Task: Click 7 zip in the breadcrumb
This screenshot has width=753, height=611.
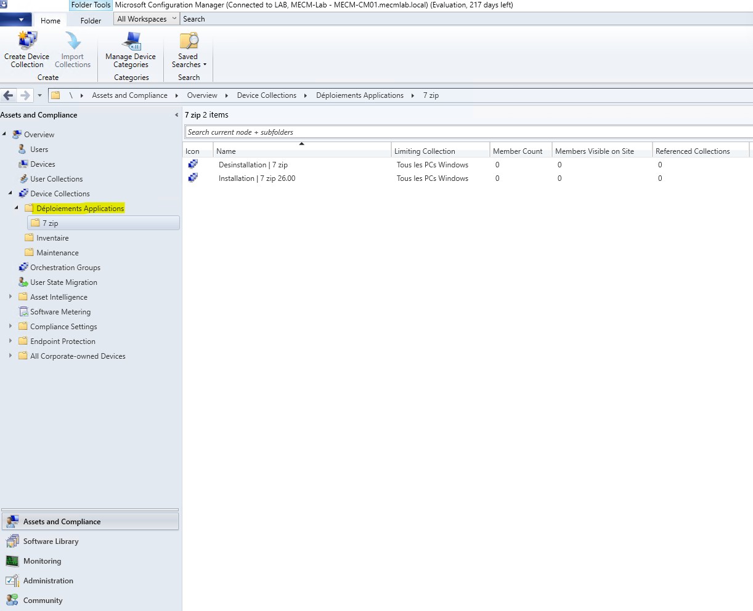Action: coord(431,95)
